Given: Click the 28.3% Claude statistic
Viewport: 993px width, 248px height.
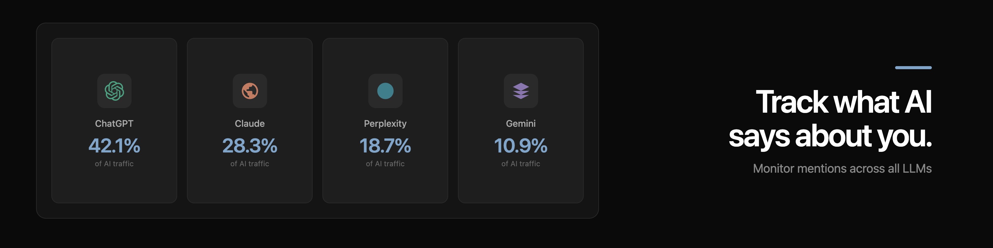Looking at the screenshot, I should (250, 146).
